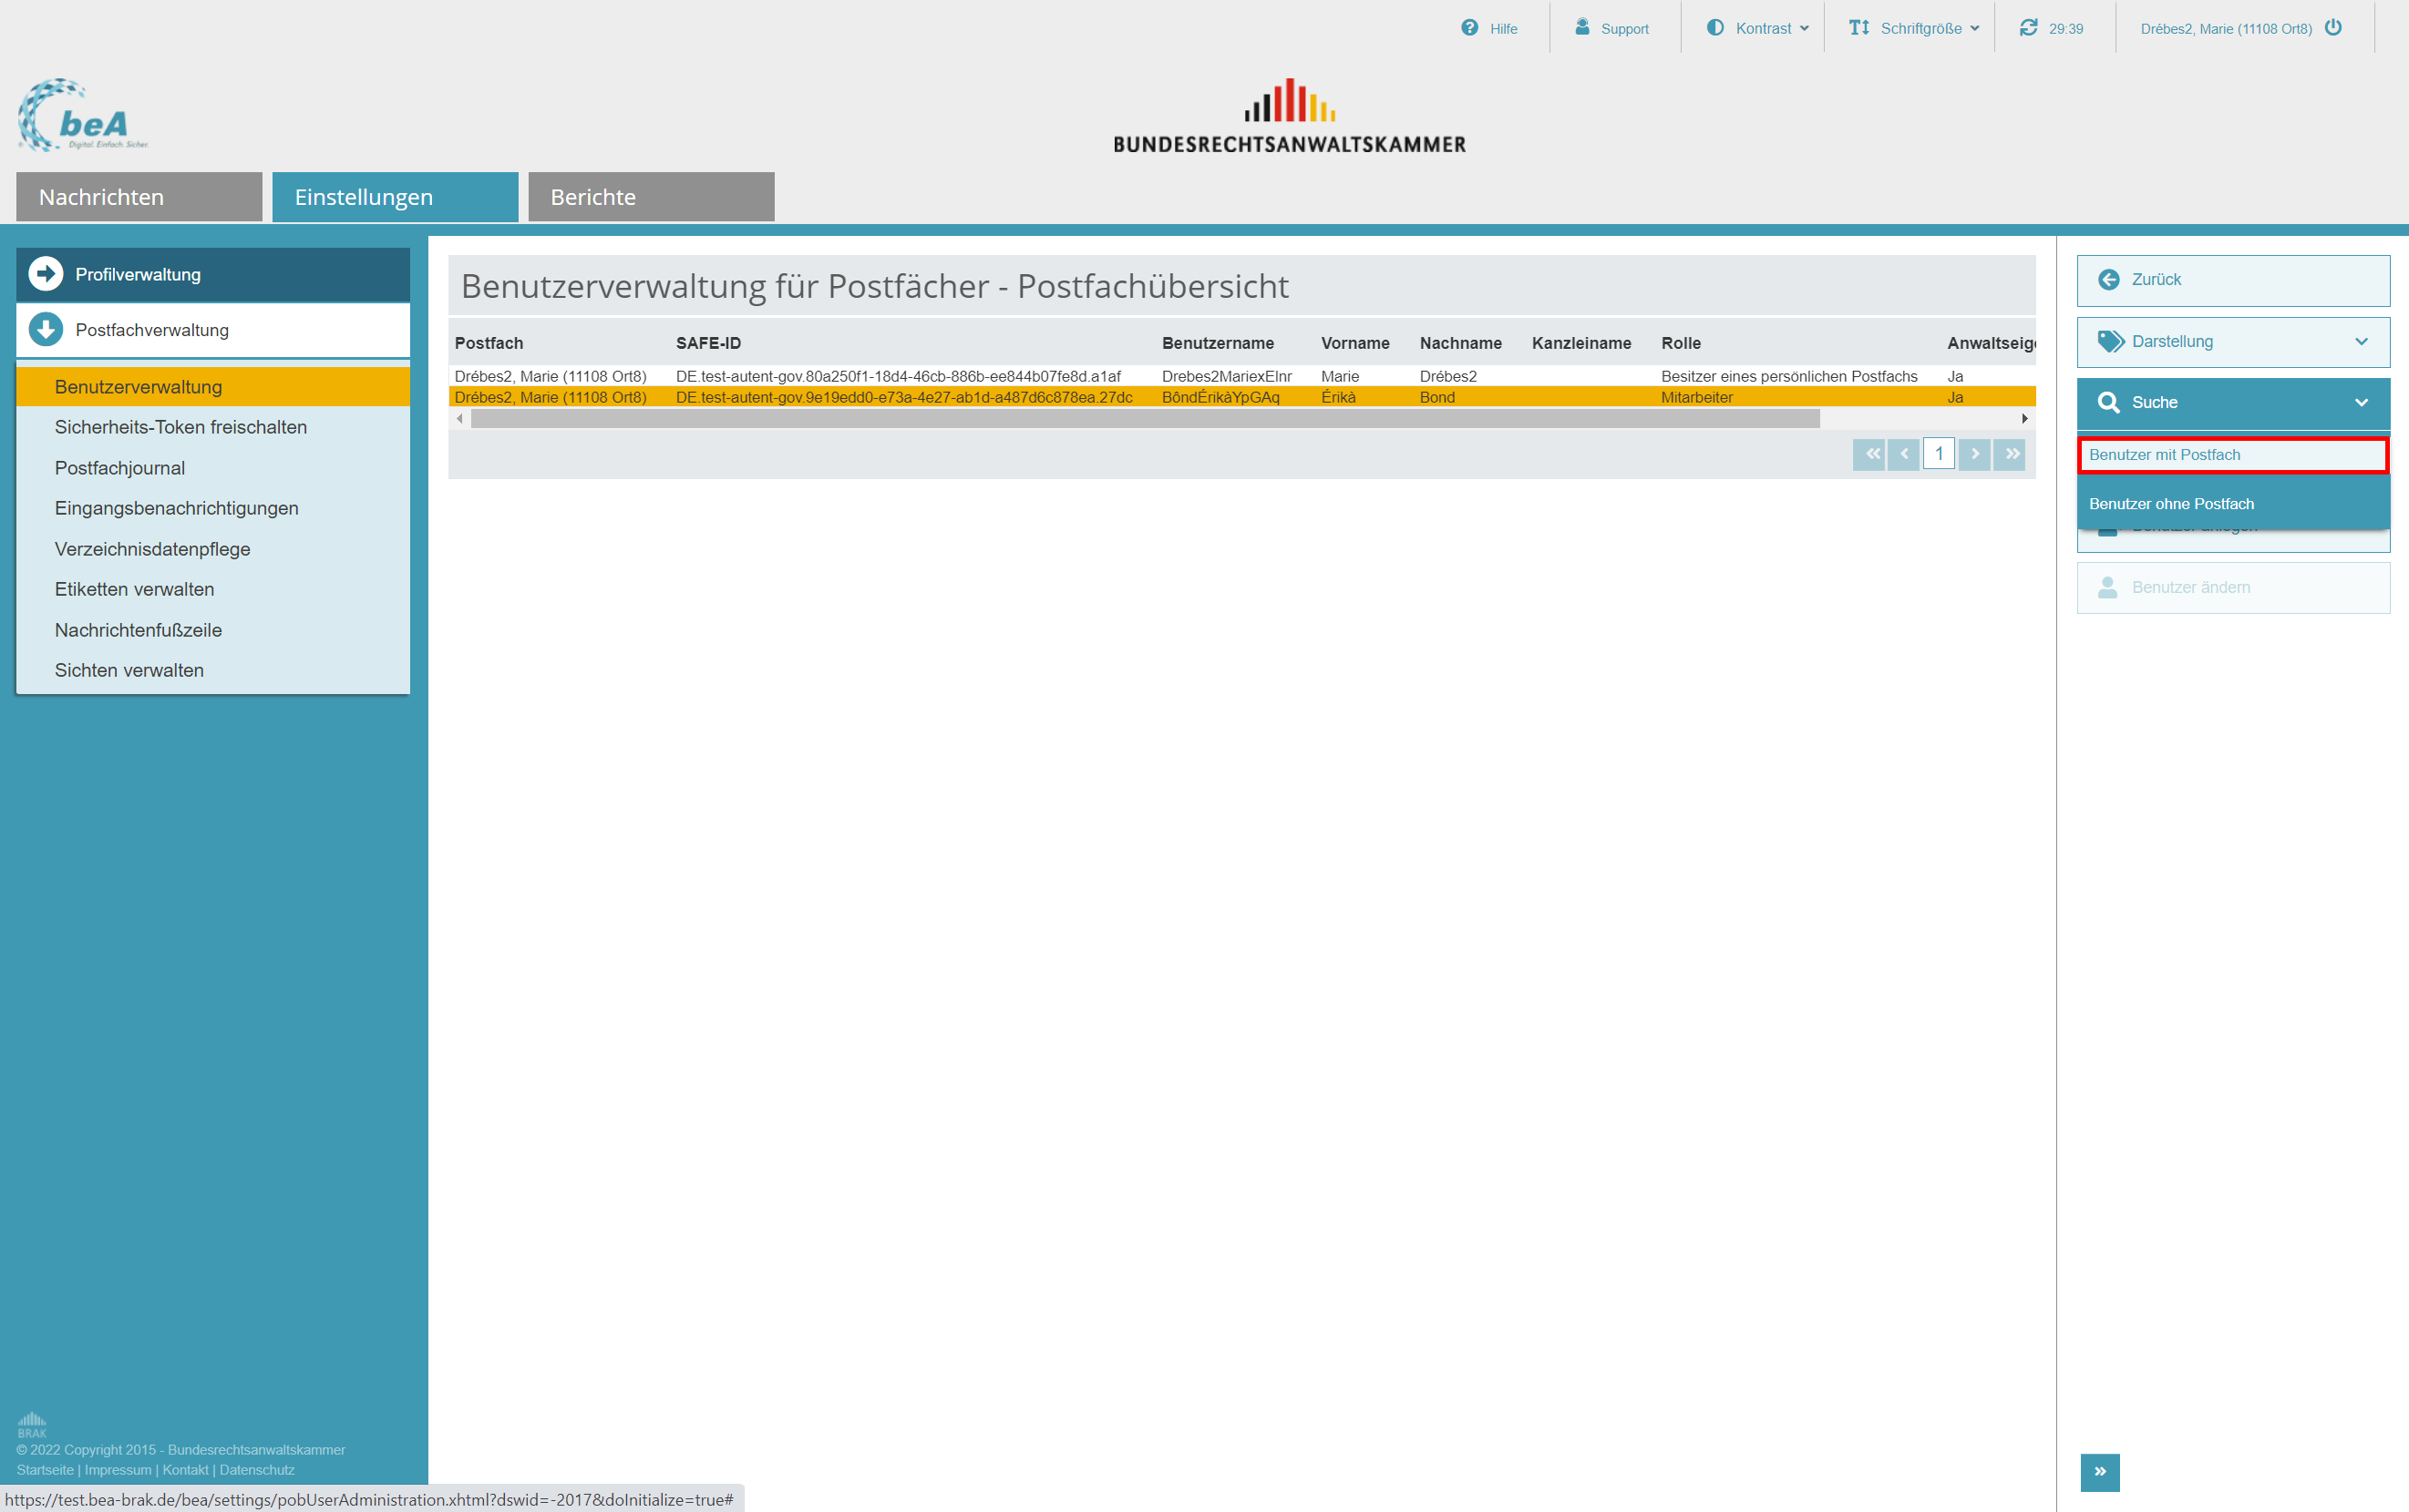Image resolution: width=2409 pixels, height=1512 pixels.
Task: Click the Impressum footer link
Action: 118,1470
